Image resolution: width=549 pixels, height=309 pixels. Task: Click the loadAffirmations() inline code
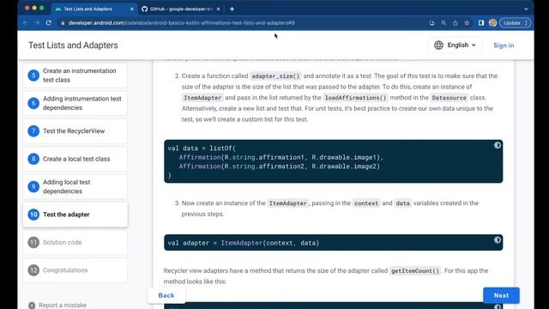(355, 98)
